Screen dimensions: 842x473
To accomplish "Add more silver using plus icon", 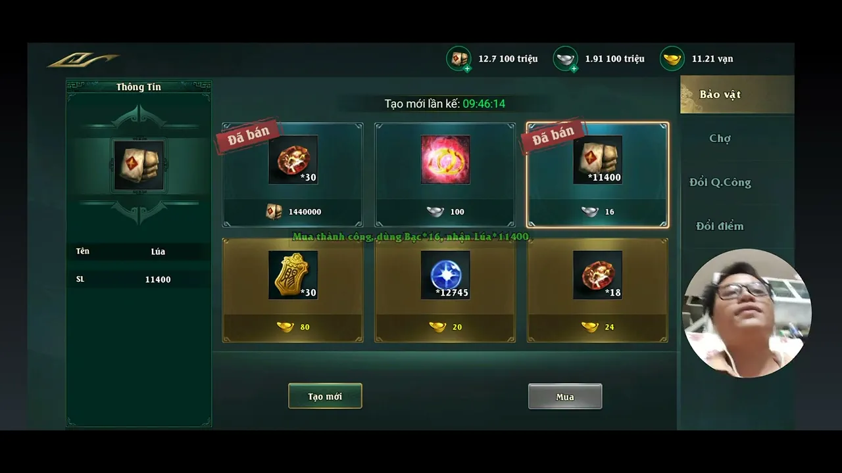I will (574, 68).
